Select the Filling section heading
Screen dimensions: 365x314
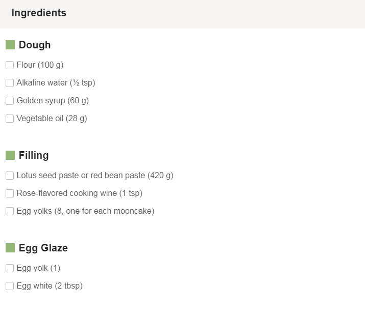click(x=34, y=155)
